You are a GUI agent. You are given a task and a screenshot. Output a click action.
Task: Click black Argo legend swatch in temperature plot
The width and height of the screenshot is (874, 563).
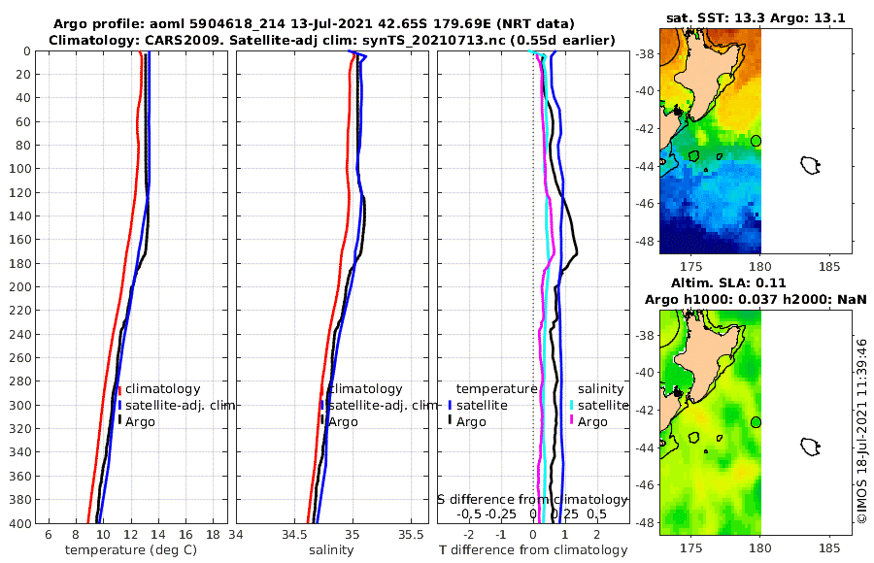[119, 421]
